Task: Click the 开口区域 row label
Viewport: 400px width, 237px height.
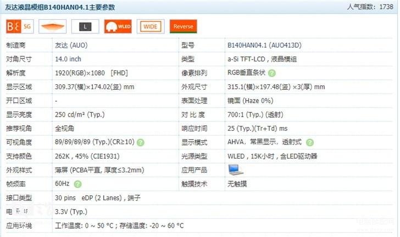Action: click(19, 101)
